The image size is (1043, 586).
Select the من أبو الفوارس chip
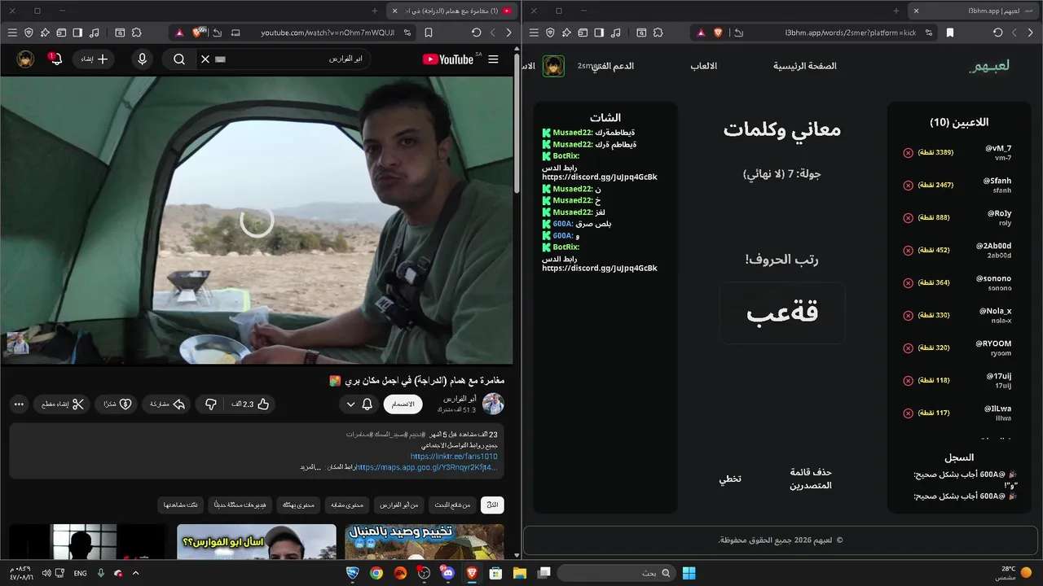[x=399, y=505]
